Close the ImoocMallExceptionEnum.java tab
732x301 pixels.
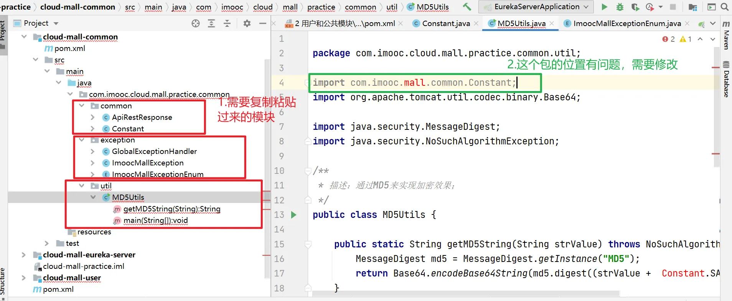click(x=687, y=23)
